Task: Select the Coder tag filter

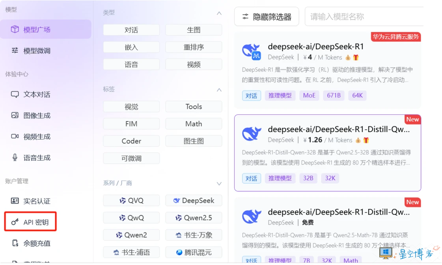Action: 131,141
